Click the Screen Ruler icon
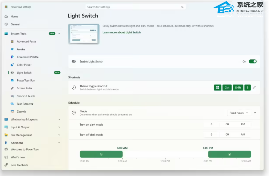The image size is (269, 176). coord(12,88)
